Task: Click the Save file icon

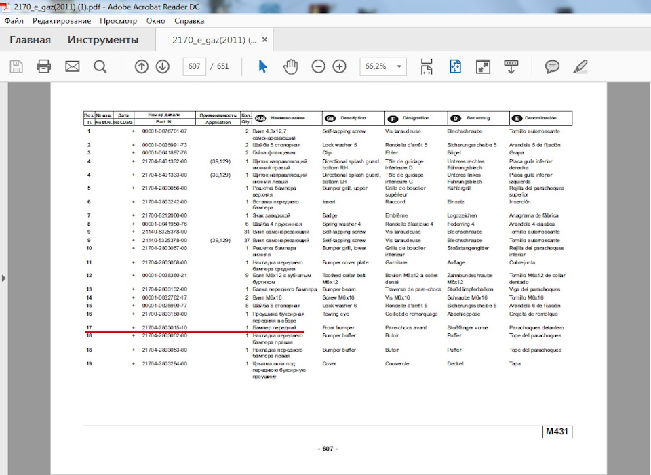Action: click(16, 66)
